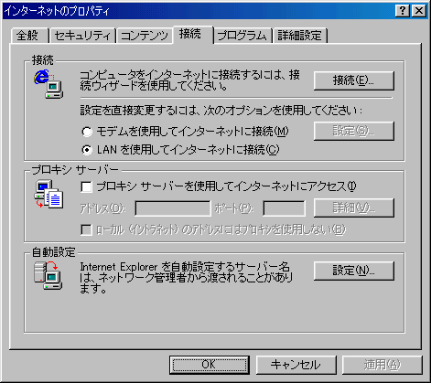This screenshot has width=431, height=383.
Task: Go to the 詳細設定 tab
Action: tap(300, 36)
